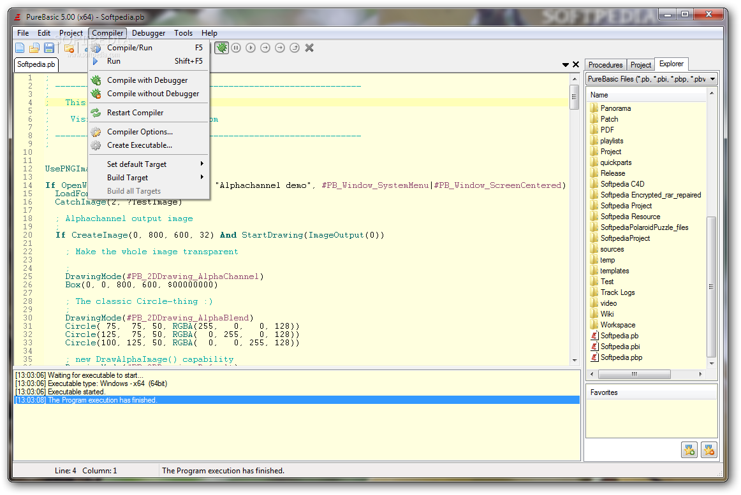Click the Save file toolbar icon
Viewport: 741px width, 495px height.
point(49,48)
